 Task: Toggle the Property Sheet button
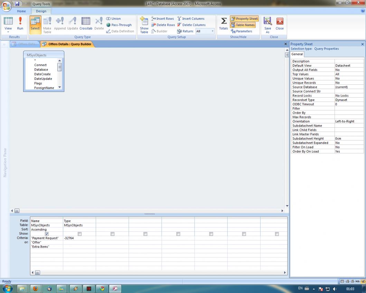[x=244, y=18]
